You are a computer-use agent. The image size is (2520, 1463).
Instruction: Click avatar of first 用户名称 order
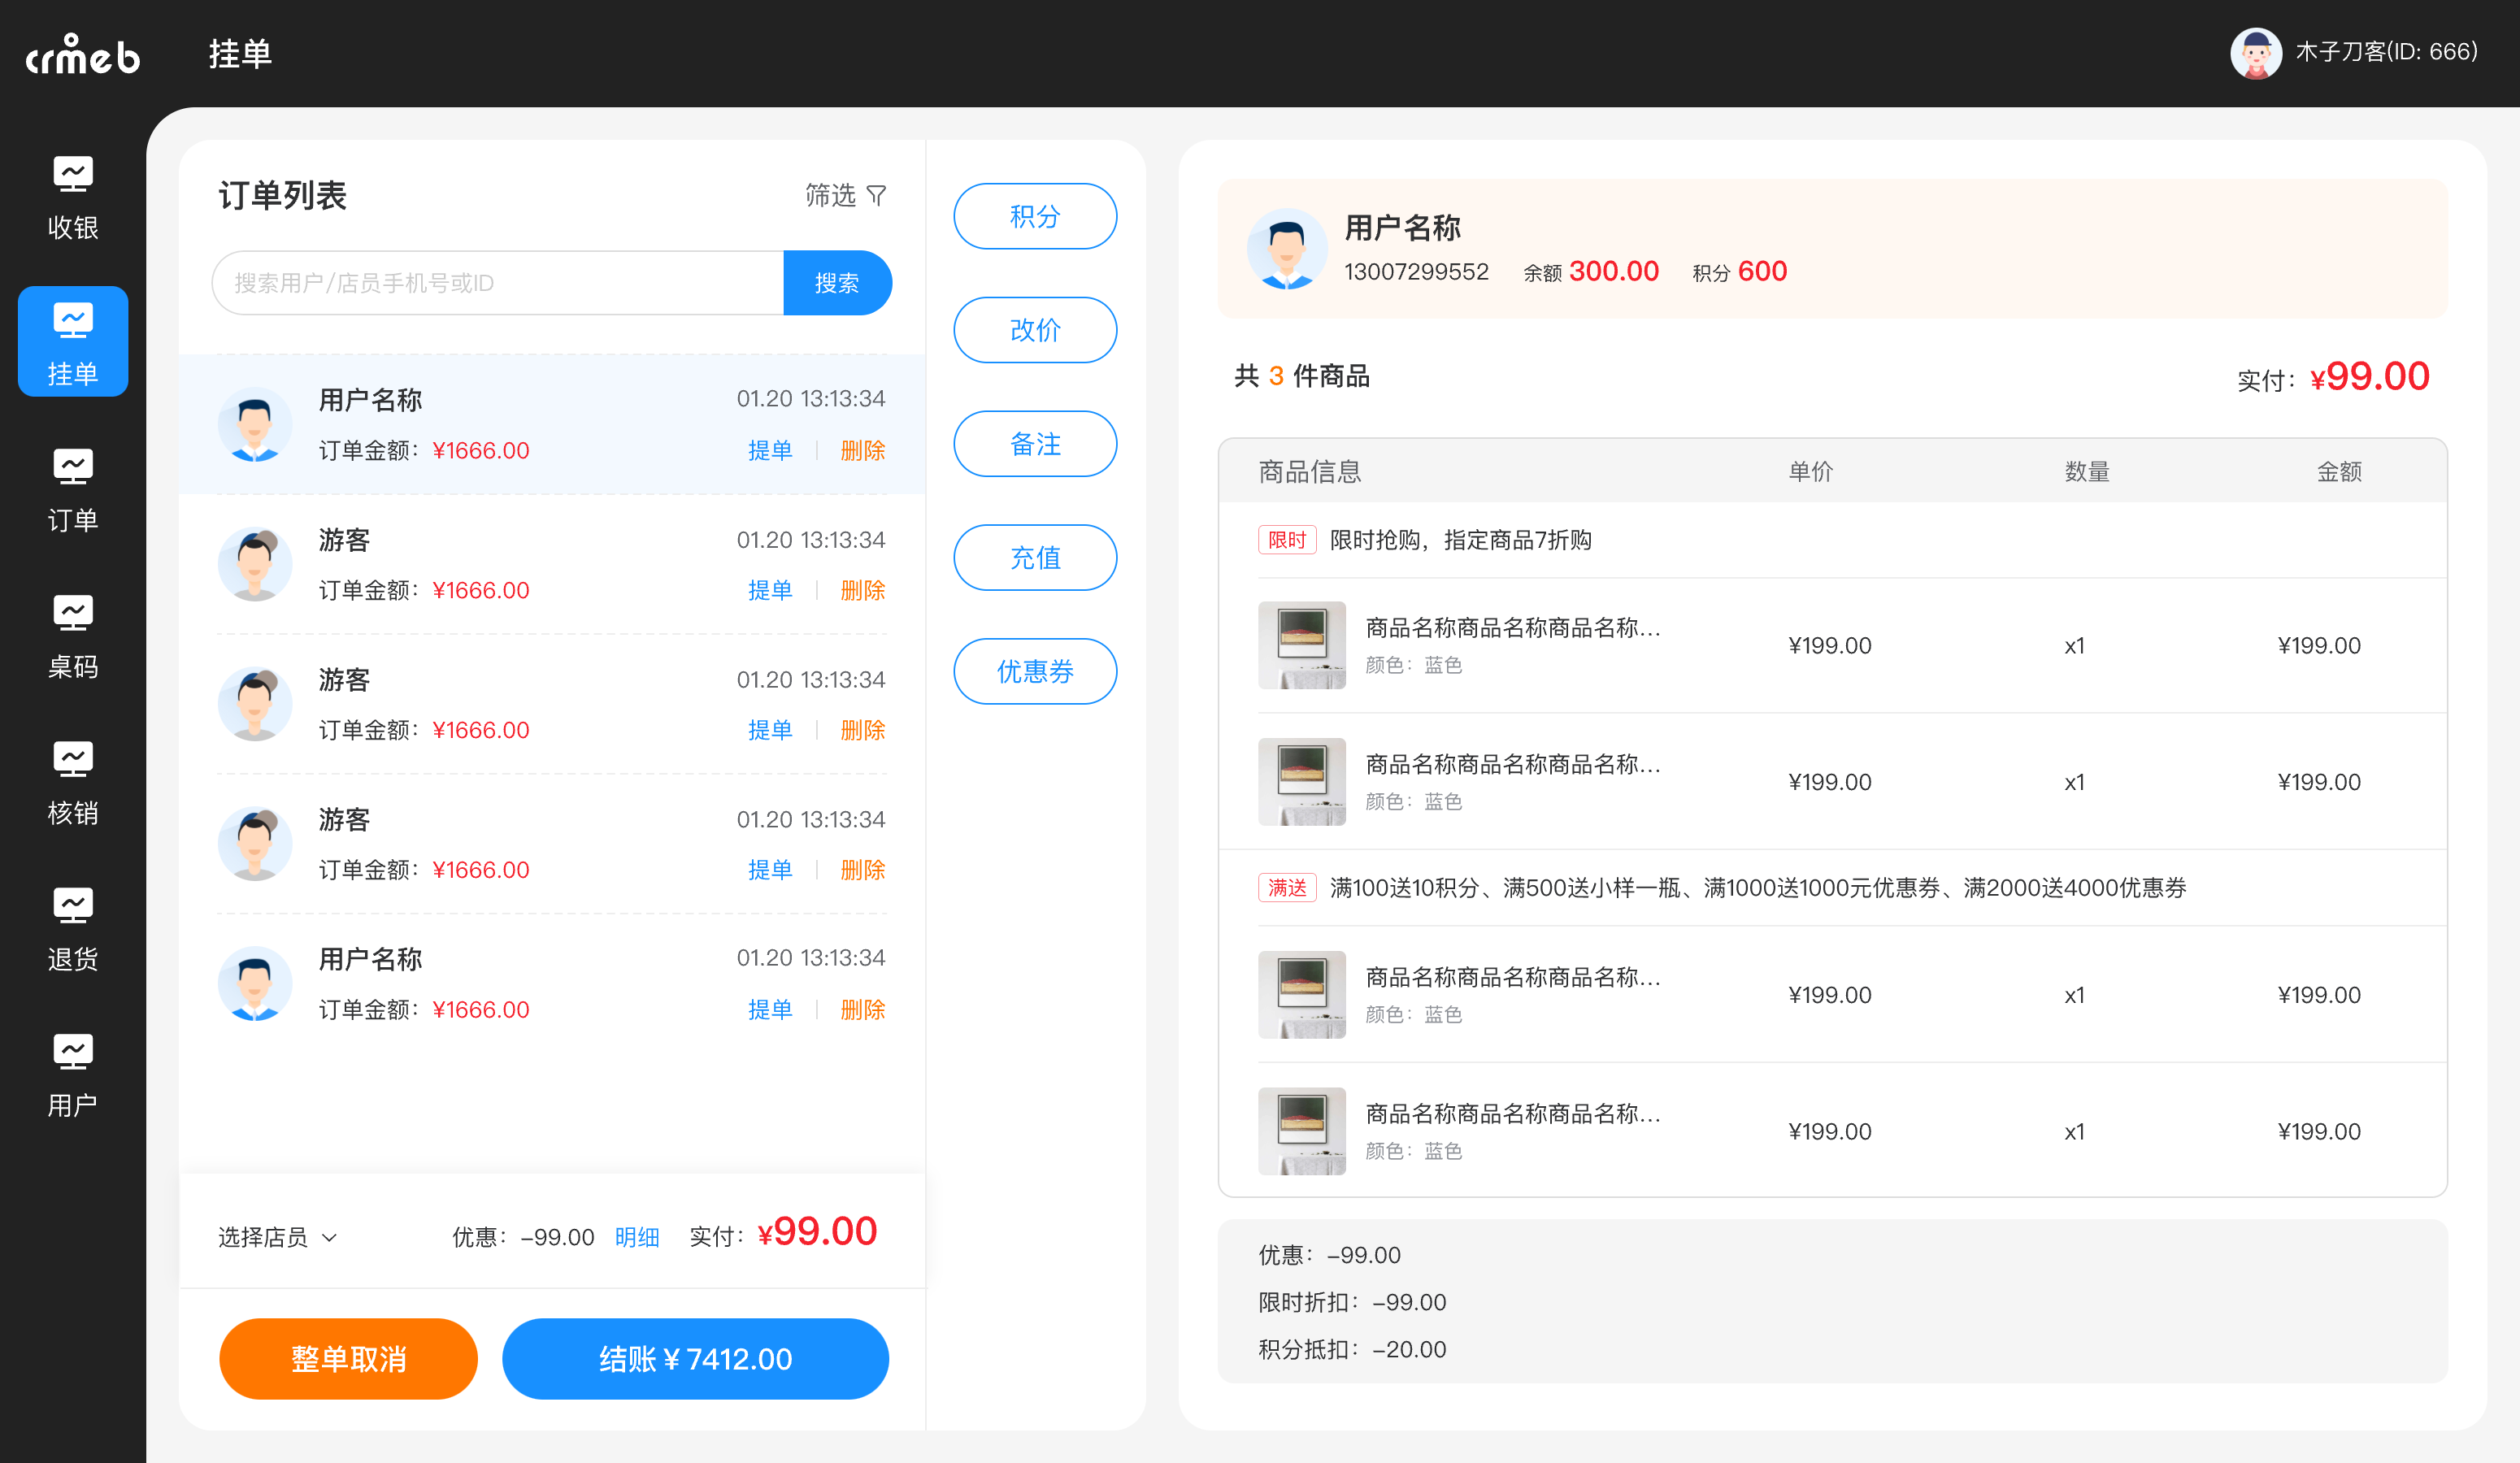(255, 424)
